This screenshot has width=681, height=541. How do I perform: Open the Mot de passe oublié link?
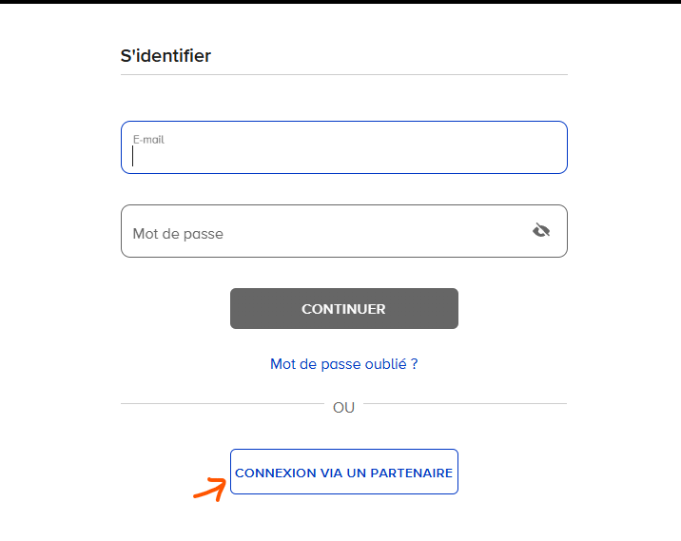click(343, 363)
